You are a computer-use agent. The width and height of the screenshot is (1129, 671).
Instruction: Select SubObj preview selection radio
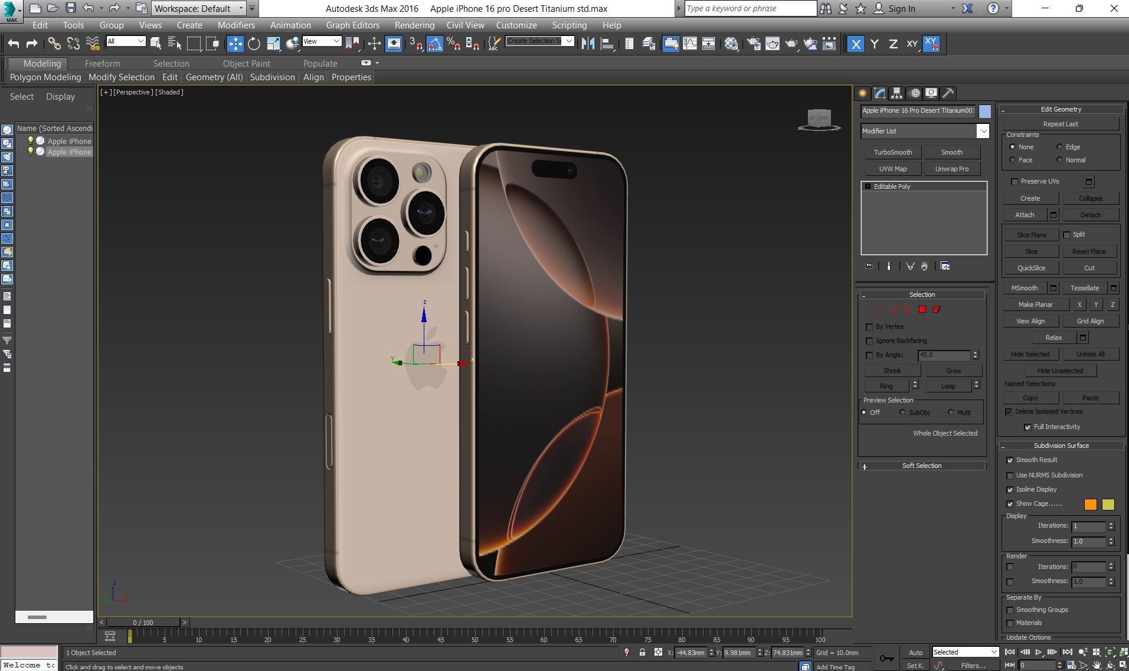click(902, 413)
